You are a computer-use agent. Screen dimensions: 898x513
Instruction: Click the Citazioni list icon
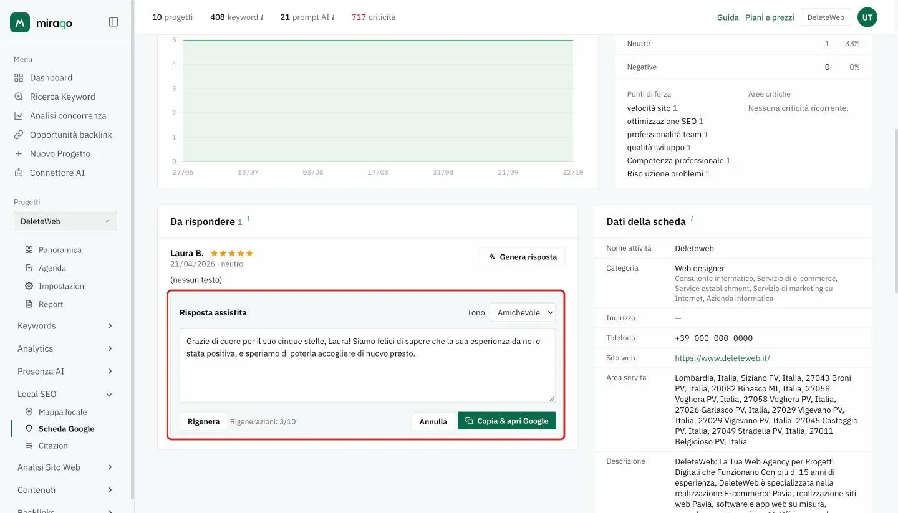[29, 446]
